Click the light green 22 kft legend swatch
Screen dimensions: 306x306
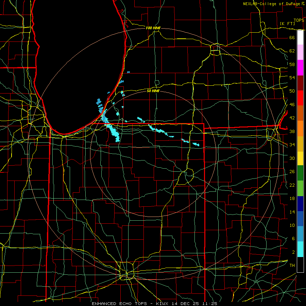300,188
